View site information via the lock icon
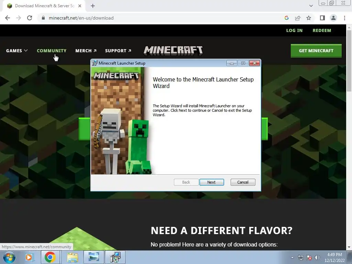This screenshot has width=352, height=264. click(43, 18)
